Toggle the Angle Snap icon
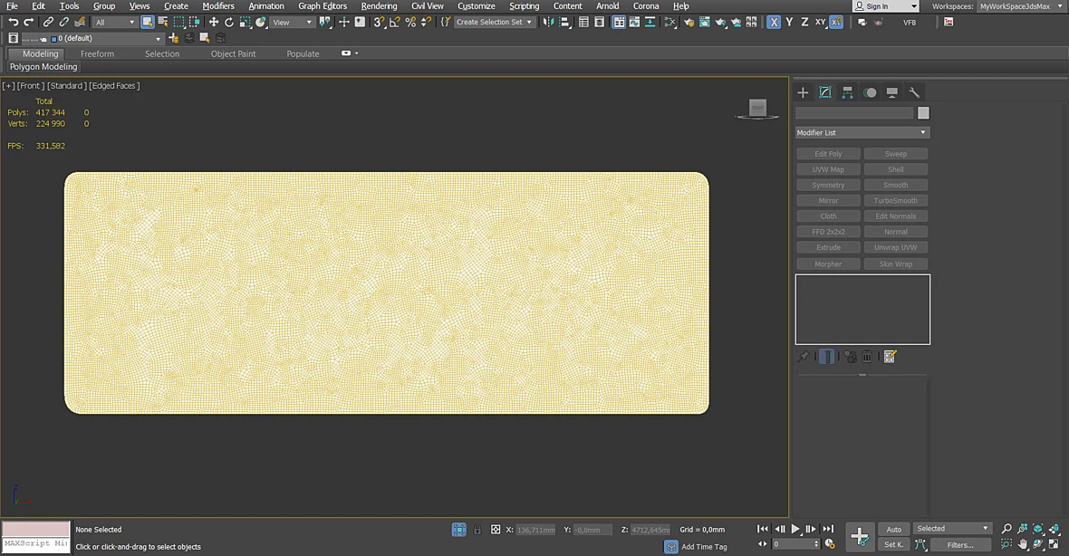 395,23
